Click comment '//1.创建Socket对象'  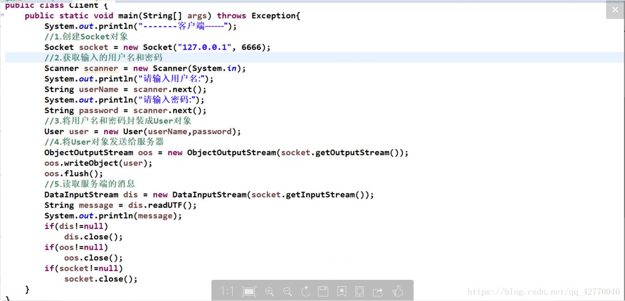click(x=86, y=37)
